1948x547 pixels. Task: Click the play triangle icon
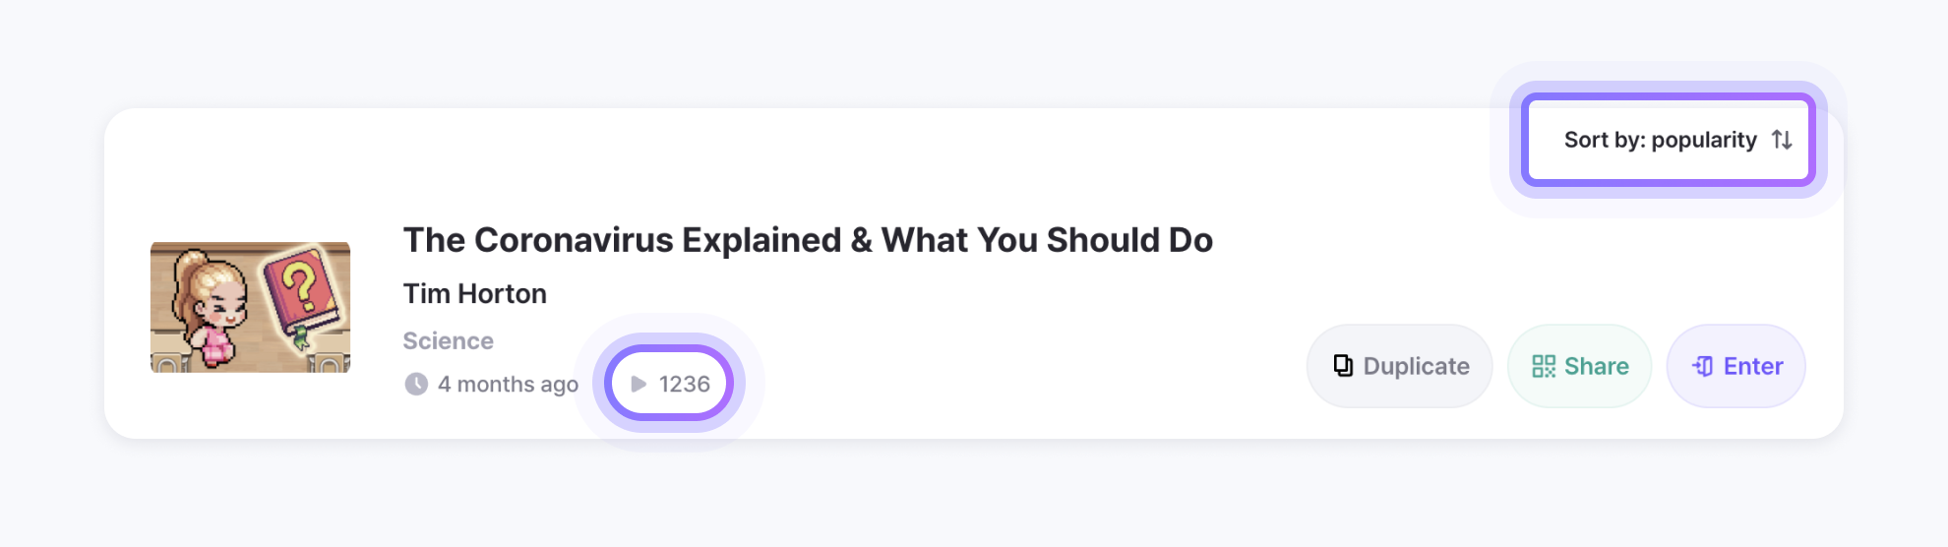639,384
